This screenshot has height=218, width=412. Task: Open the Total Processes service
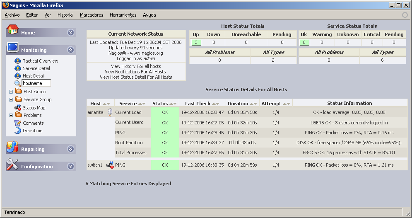[130, 153]
